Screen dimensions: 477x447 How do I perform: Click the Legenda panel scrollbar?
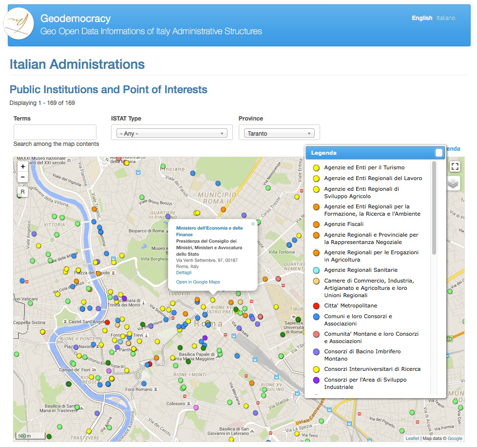[x=434, y=208]
